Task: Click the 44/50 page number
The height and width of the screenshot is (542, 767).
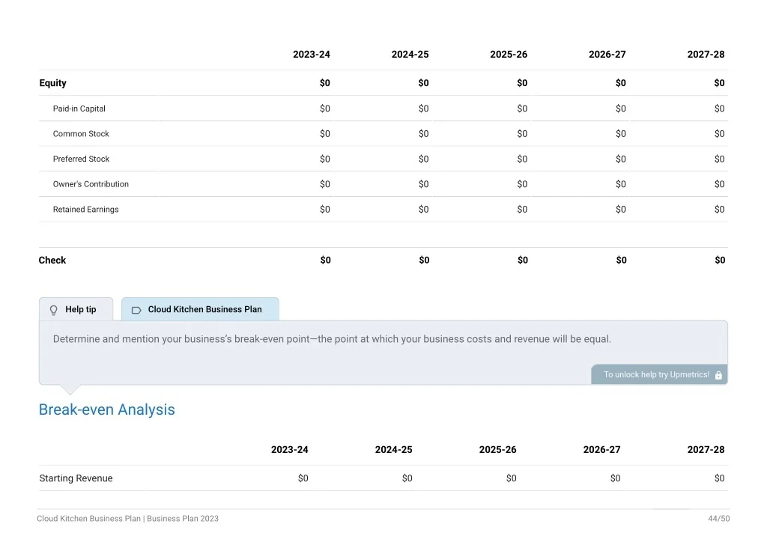Action: click(x=718, y=519)
